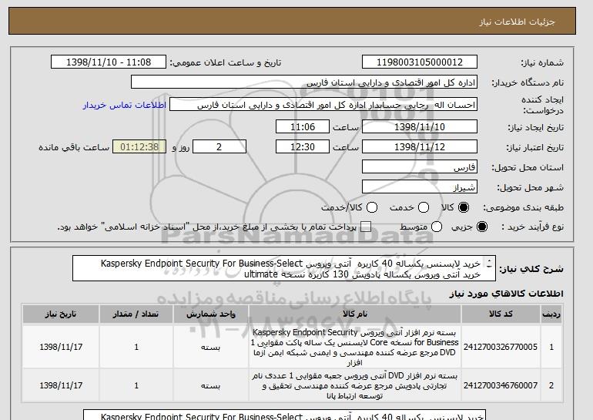Click need date 1398/11/17 in row 2
Viewport: 593px width, 420px height.
(61, 385)
